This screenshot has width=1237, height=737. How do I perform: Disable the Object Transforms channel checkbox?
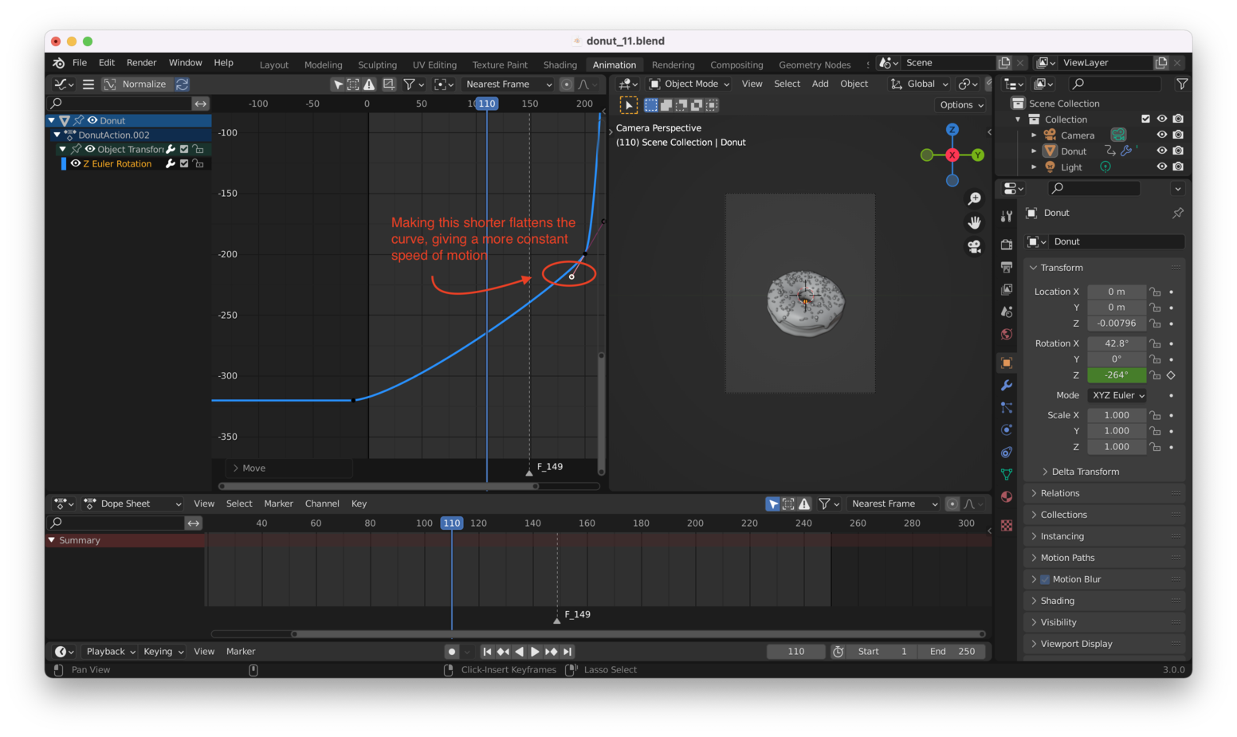coord(184,149)
